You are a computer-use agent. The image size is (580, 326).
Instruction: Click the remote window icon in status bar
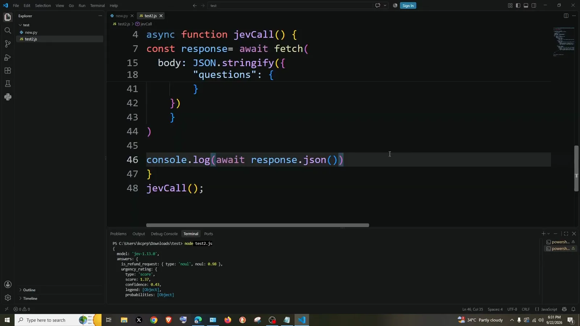tap(6, 309)
